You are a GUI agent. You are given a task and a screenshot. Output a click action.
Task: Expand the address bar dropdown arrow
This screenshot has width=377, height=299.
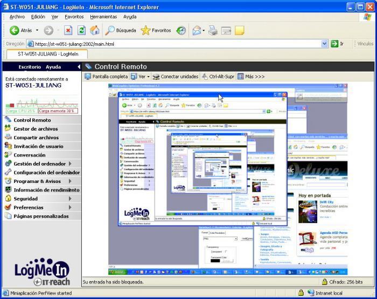[325, 44]
